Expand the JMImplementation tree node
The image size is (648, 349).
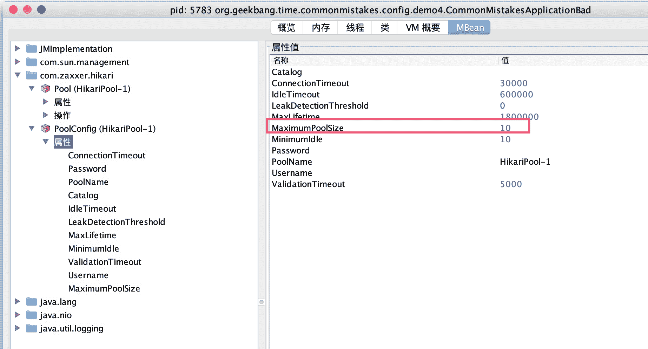pyautogui.click(x=18, y=48)
